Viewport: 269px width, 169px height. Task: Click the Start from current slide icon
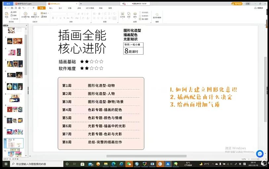click(25, 15)
